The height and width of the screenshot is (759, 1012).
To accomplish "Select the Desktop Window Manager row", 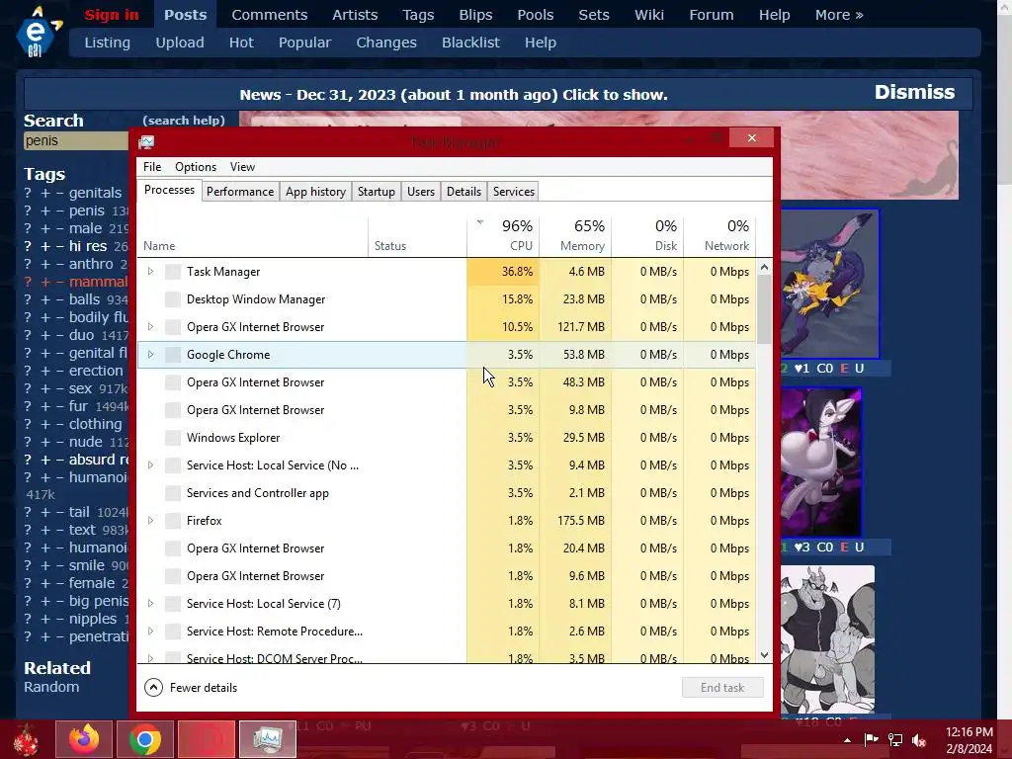I will 447,299.
